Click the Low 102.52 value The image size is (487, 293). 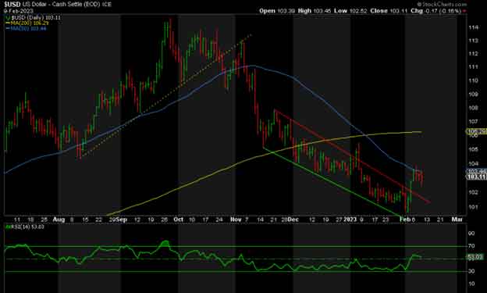click(x=350, y=11)
